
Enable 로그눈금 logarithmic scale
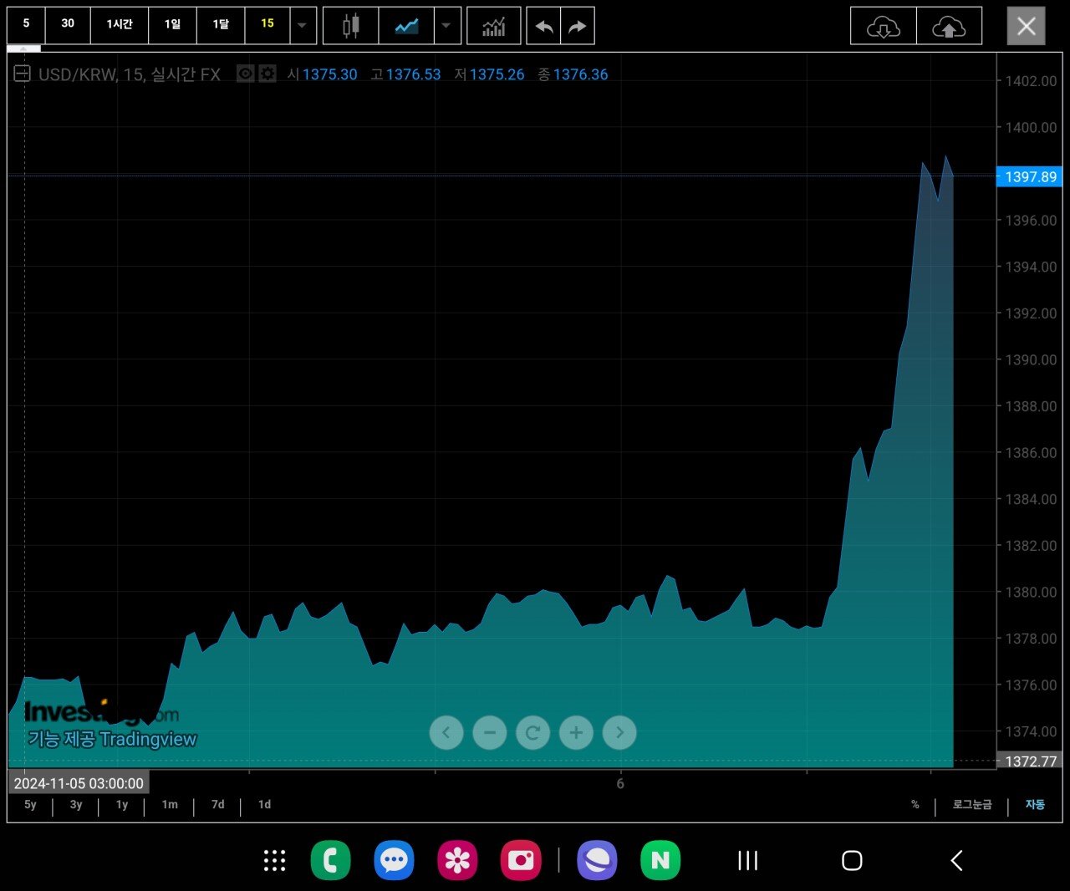point(971,804)
